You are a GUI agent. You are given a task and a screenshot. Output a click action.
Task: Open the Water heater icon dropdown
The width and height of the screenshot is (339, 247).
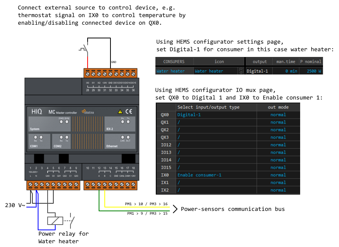click(216, 71)
